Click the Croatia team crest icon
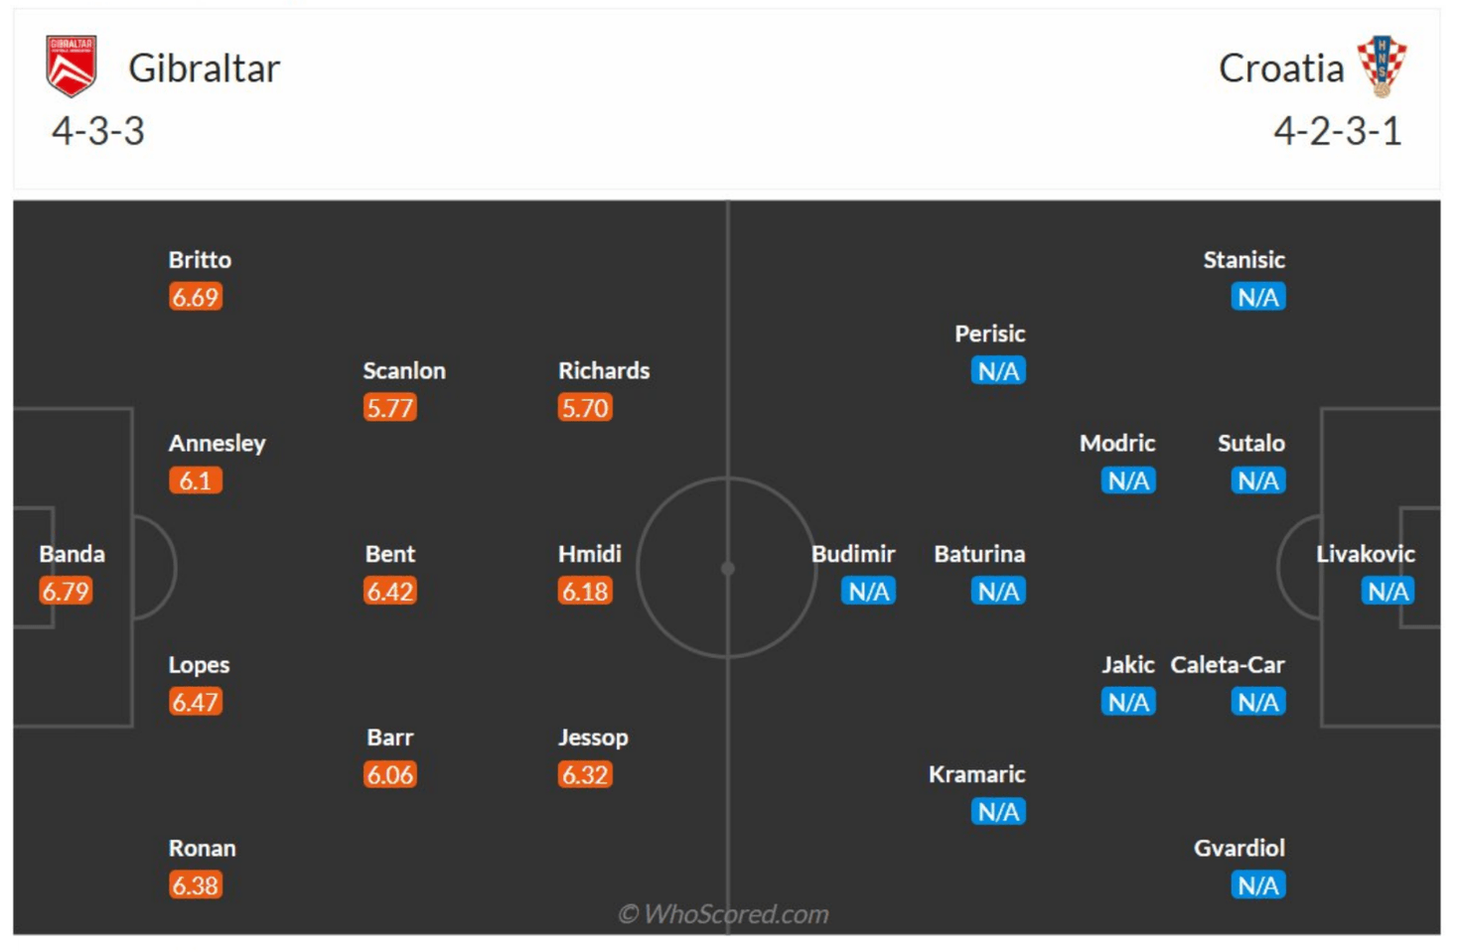This screenshot has height=952, width=1464. [x=1383, y=67]
